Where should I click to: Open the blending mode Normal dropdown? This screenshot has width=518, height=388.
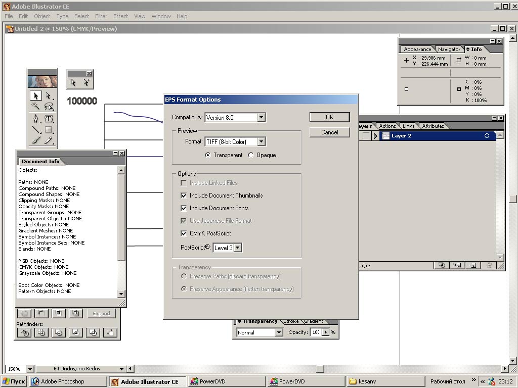pos(279,332)
